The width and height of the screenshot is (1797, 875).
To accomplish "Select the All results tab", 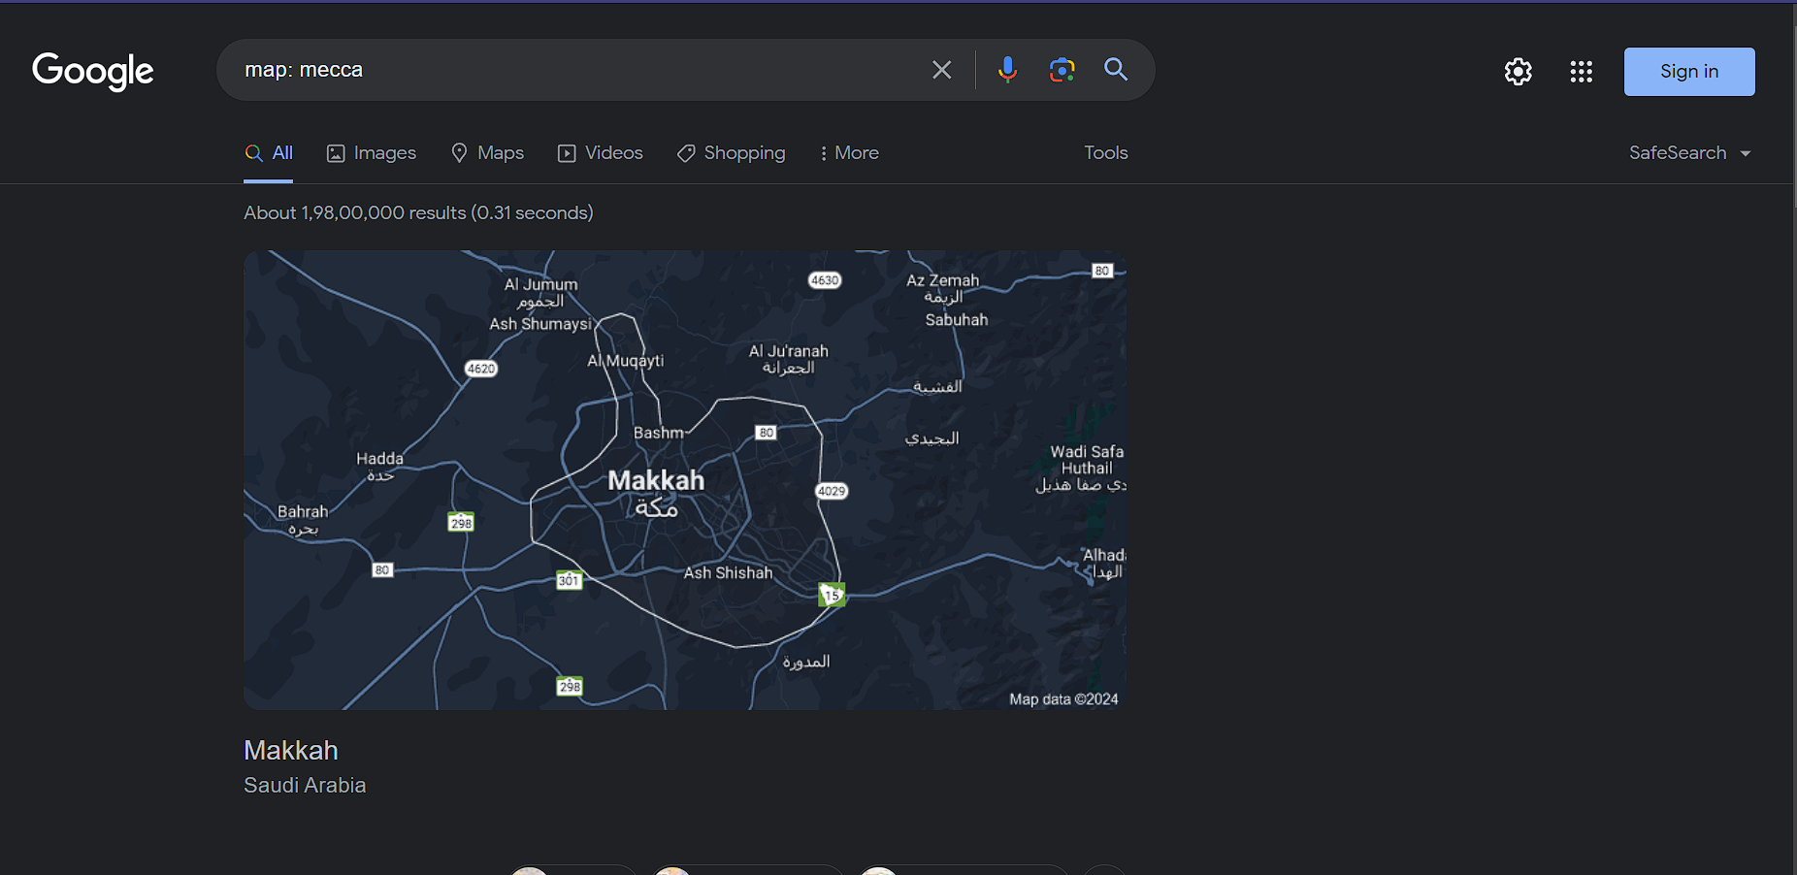I will (x=270, y=153).
